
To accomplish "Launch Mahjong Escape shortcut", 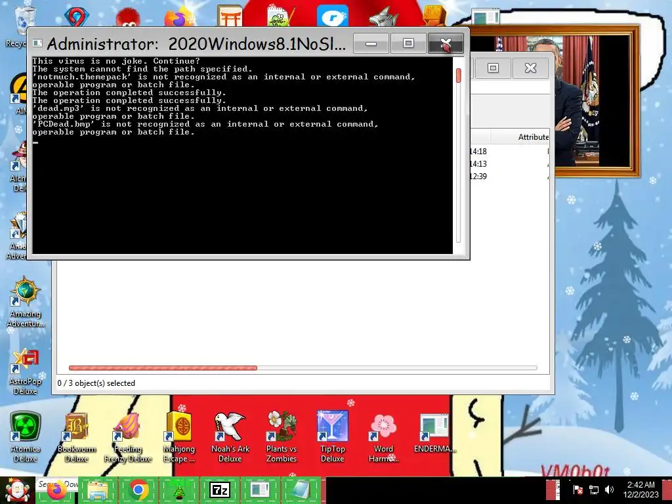I will click(178, 437).
